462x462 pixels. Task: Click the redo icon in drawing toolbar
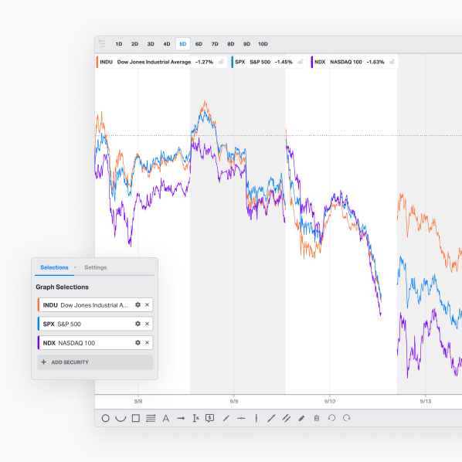coord(347,418)
